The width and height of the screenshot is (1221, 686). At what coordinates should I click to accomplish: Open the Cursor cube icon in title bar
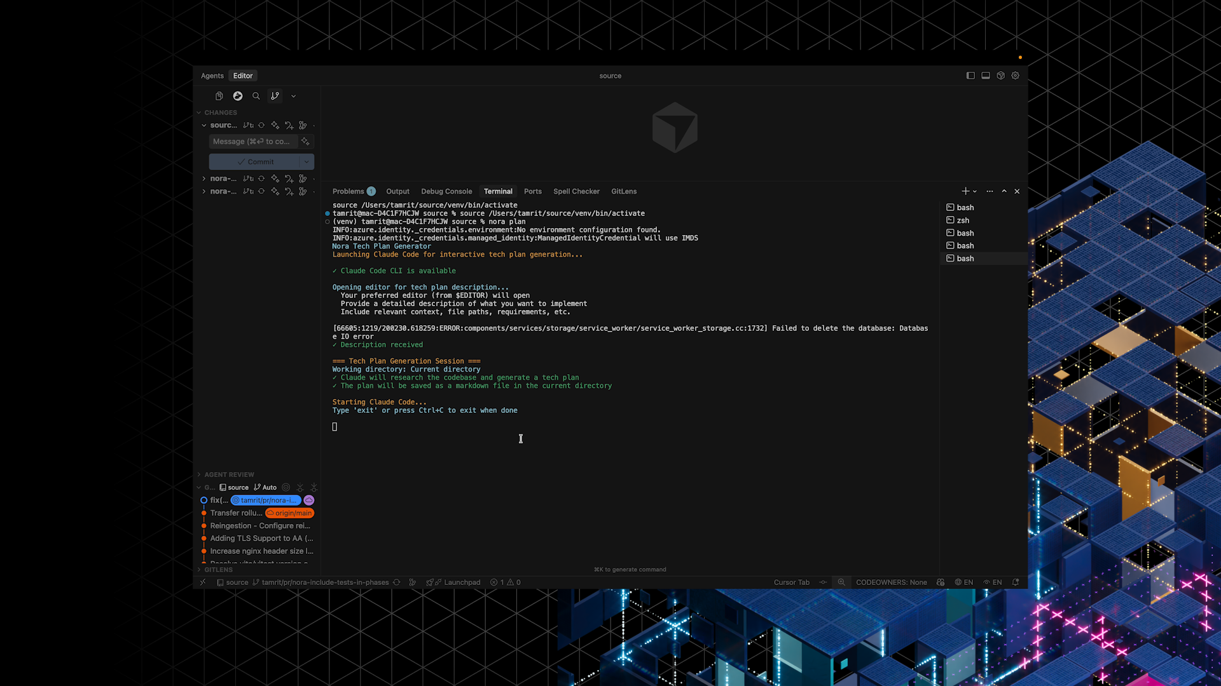(x=1000, y=76)
